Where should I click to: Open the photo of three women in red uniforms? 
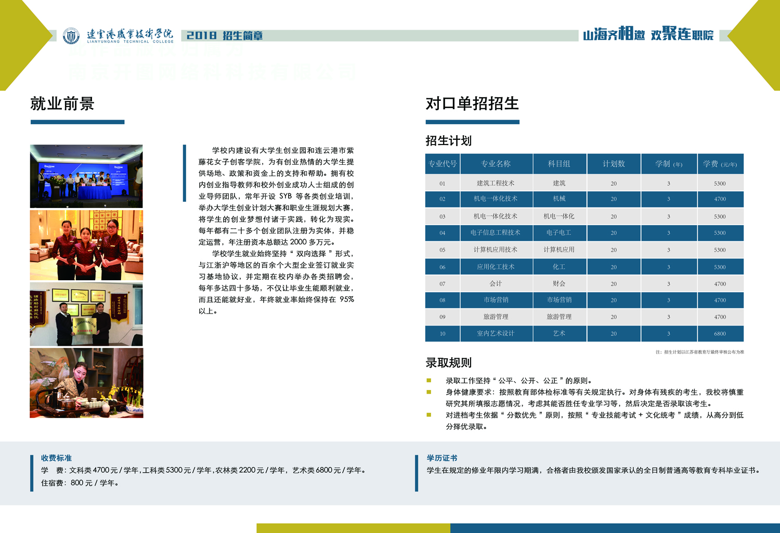pos(86,245)
